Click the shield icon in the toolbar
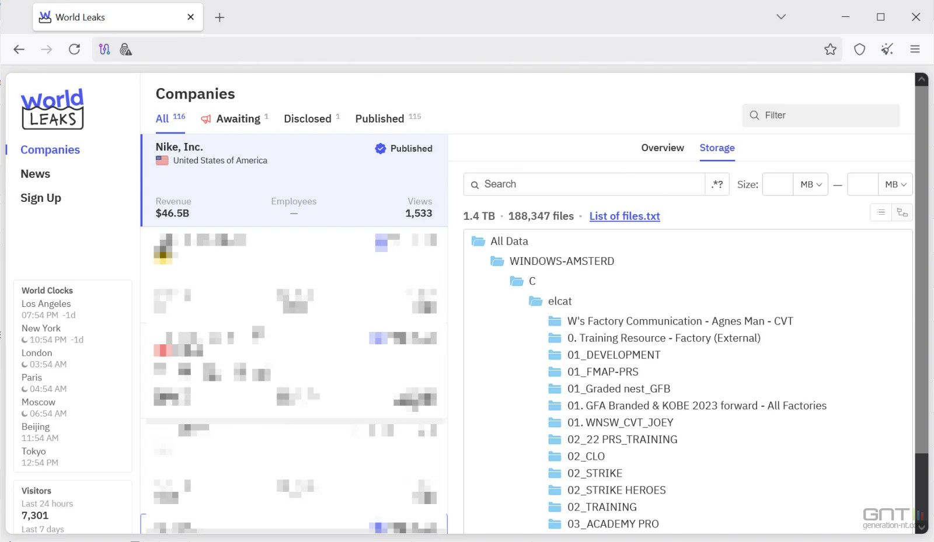This screenshot has width=934, height=542. [859, 50]
